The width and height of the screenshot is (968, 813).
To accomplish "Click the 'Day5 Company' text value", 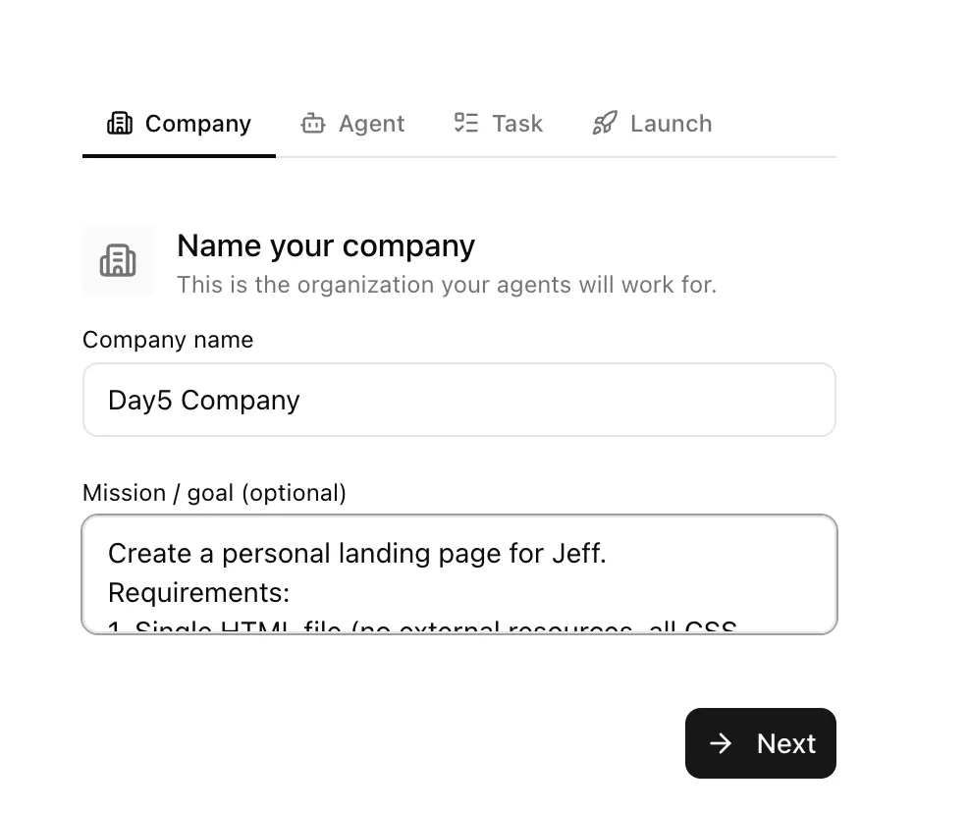I will [x=203, y=401].
